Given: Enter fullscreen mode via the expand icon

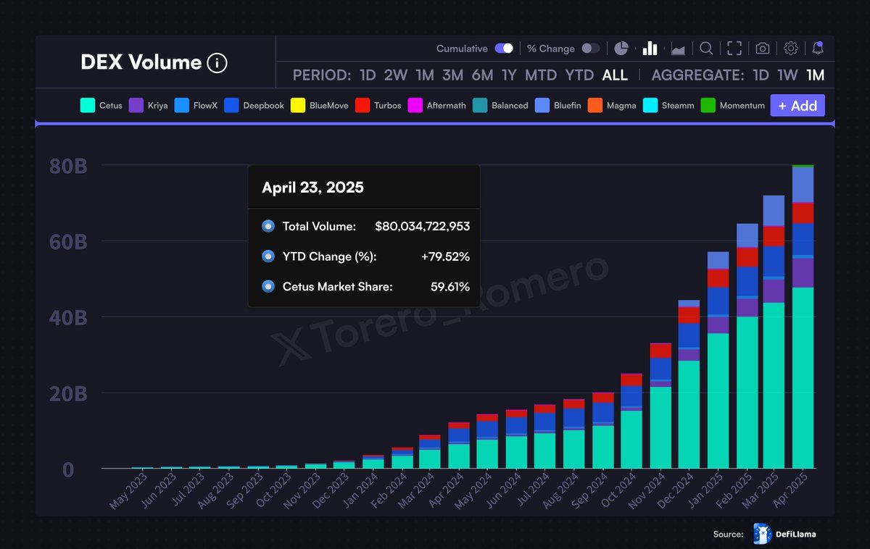Looking at the screenshot, I should [734, 49].
